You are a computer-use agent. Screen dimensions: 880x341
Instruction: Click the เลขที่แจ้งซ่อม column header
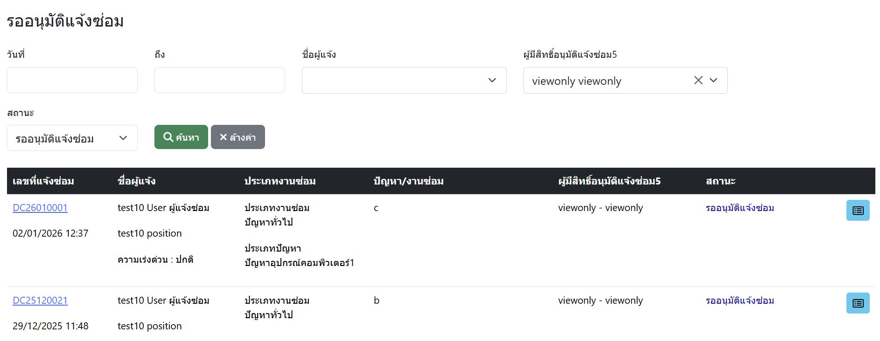coord(43,181)
